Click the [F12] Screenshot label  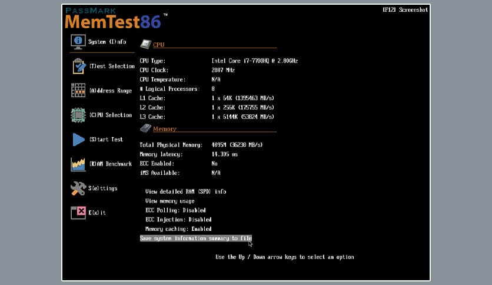[x=405, y=10]
